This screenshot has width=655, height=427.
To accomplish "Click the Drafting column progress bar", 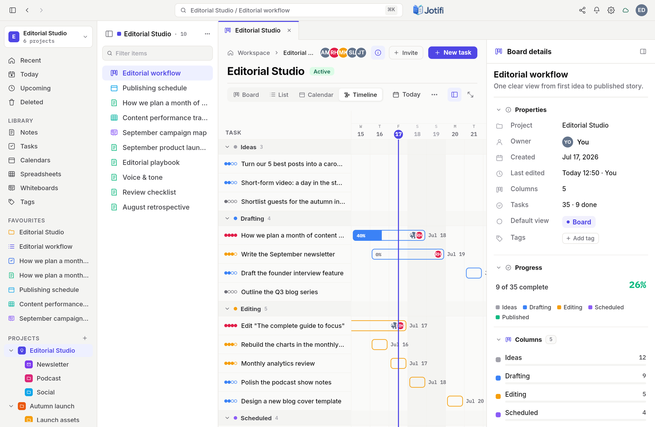I will [x=575, y=383].
